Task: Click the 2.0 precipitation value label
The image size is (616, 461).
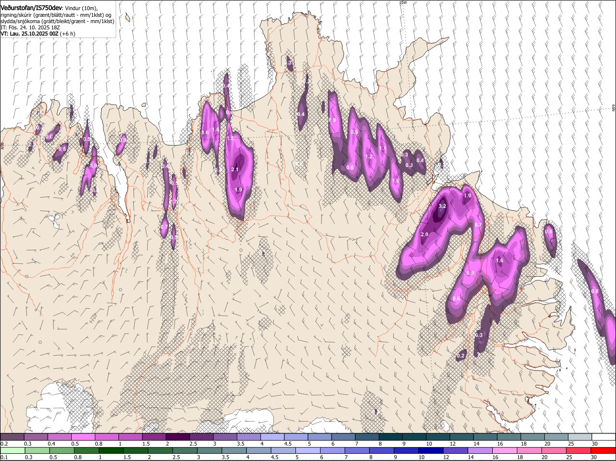Action: pyautogui.click(x=424, y=234)
